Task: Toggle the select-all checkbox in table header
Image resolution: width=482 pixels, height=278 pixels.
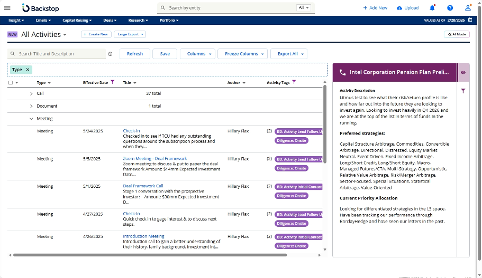Action: pos(11,83)
